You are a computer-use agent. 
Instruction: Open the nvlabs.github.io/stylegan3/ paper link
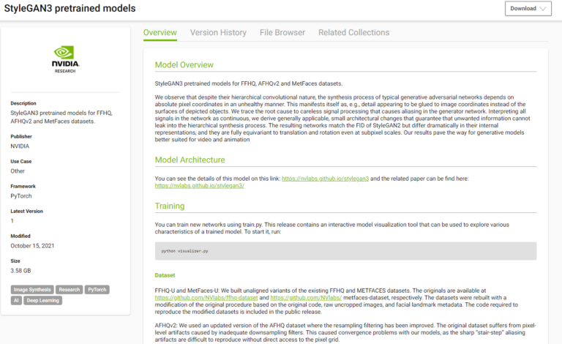pos(199,186)
